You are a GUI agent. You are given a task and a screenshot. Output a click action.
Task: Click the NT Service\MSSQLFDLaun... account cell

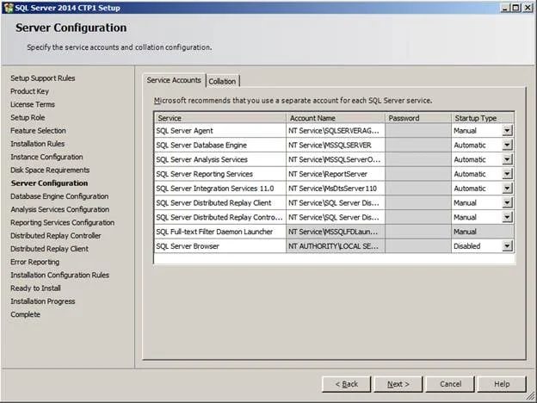coord(336,232)
